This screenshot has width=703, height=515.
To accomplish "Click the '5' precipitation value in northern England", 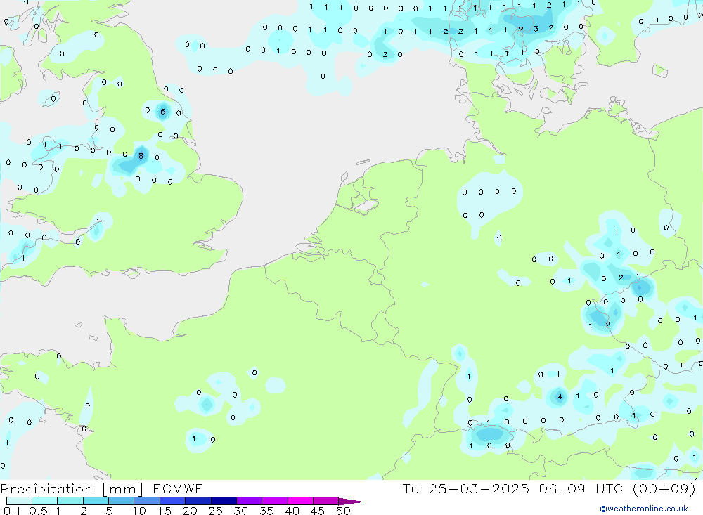I will (163, 112).
